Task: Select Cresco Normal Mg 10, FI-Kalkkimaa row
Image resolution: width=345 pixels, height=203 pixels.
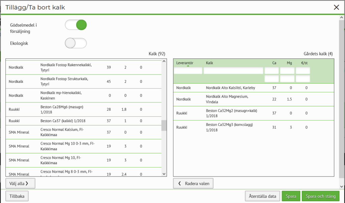Action: coord(84,160)
